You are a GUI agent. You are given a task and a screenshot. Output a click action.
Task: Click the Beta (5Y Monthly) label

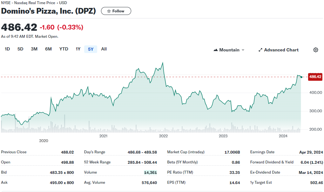182,162
